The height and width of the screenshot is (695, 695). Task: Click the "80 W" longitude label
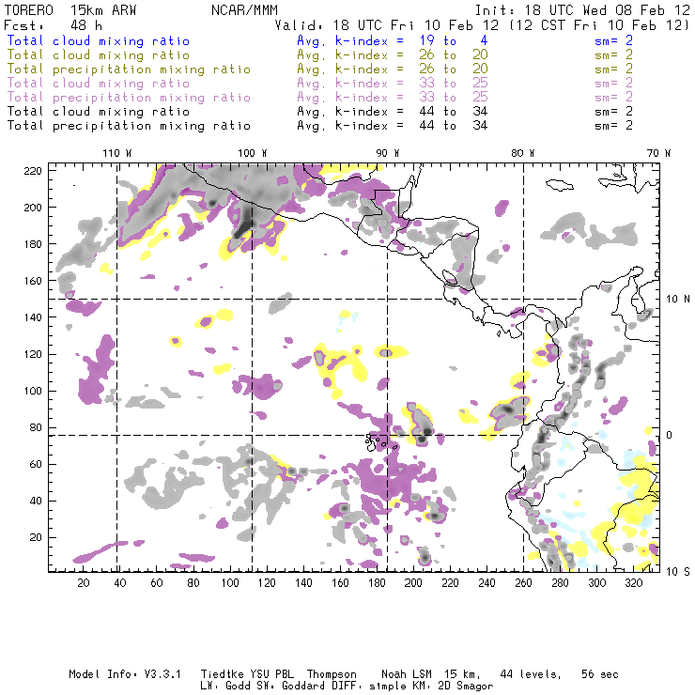[522, 153]
